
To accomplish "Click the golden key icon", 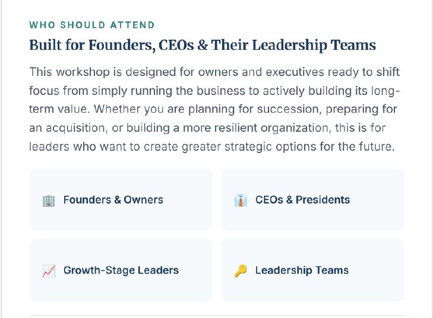I will tap(241, 271).
